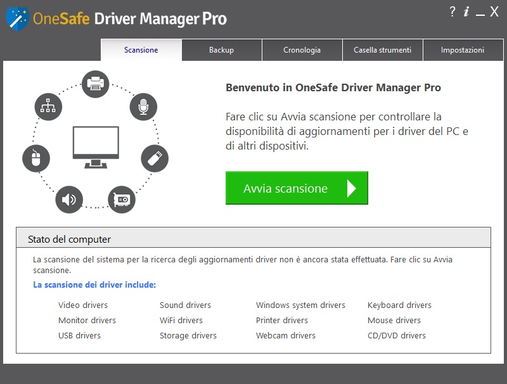Select 'CD/DVD drivers' entry
Viewport: 507px width, 384px height.
click(x=397, y=335)
